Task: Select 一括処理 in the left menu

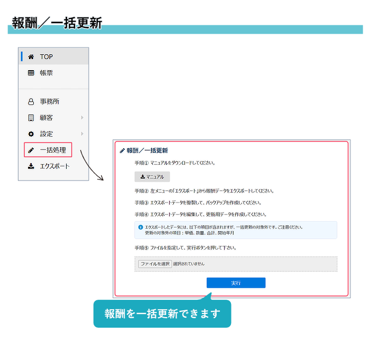Action: 53,150
